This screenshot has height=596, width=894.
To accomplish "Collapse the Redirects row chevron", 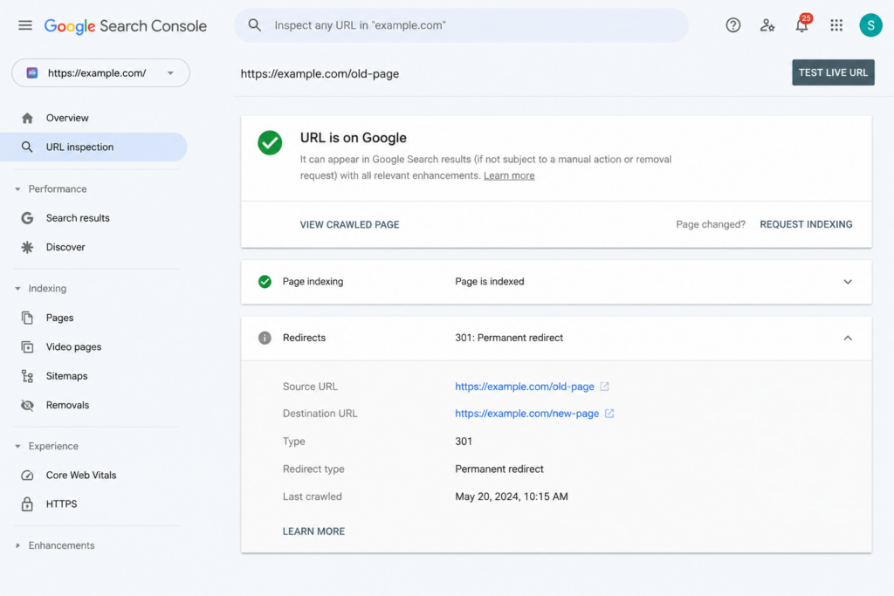I will [848, 338].
